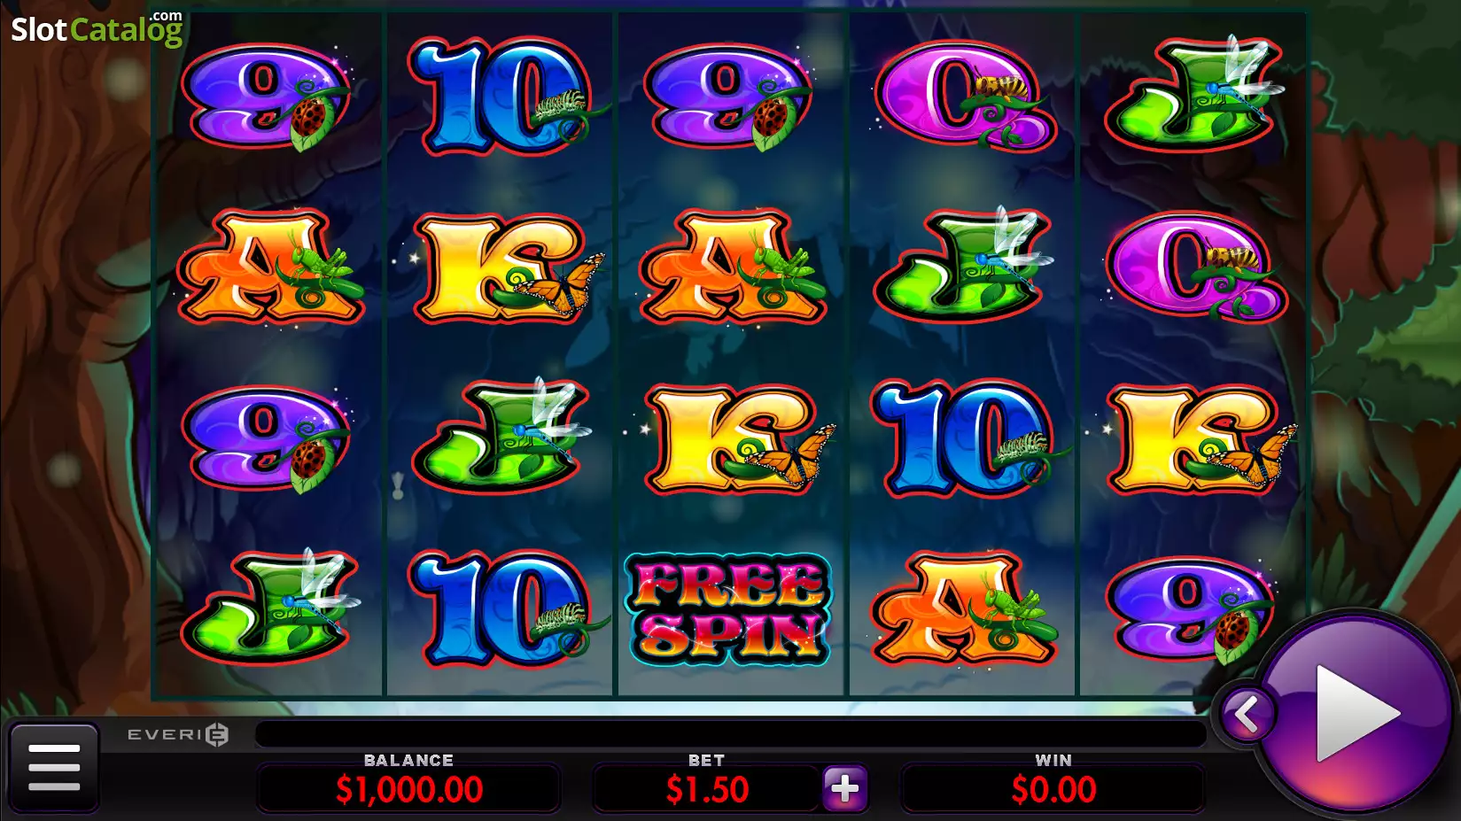1461x821 pixels.
Task: Click the empty message bar above the balance
Action: point(730,734)
